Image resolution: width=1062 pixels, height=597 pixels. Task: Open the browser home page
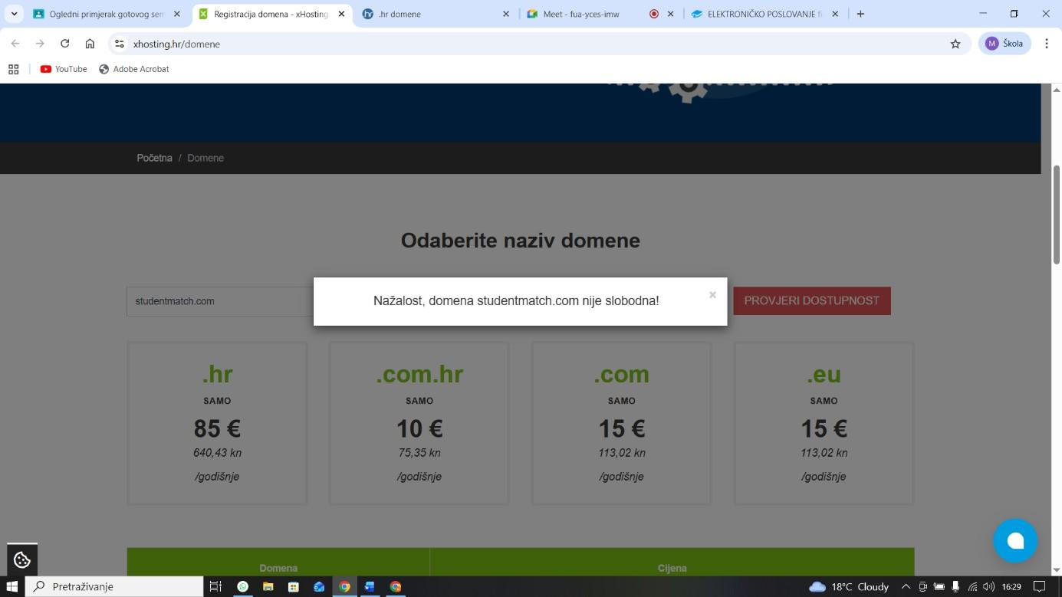click(90, 44)
